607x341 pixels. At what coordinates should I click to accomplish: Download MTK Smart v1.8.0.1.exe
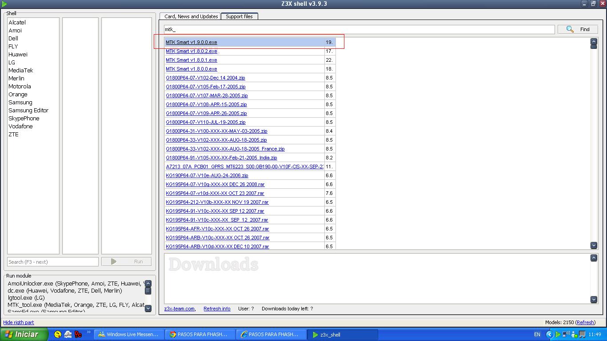[192, 60]
